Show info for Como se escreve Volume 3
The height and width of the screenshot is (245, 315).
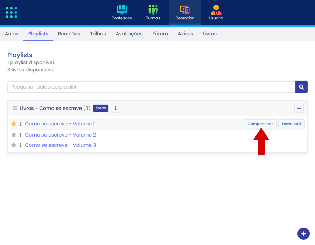(21, 145)
